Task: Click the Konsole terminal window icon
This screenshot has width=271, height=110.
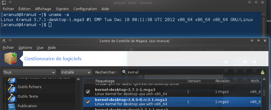Action: pos(4,3)
